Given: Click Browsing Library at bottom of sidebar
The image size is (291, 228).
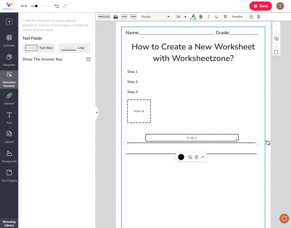Looking at the screenshot, I should click(9, 223).
